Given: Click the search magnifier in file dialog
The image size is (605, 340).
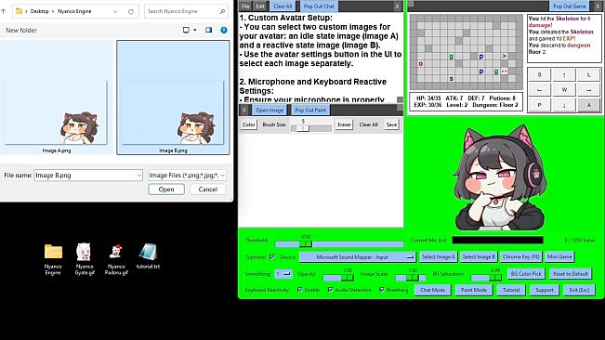Looking at the screenshot, I should pos(222,11).
